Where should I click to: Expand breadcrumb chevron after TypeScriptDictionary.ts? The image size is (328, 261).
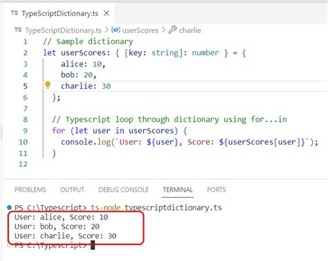107,30
